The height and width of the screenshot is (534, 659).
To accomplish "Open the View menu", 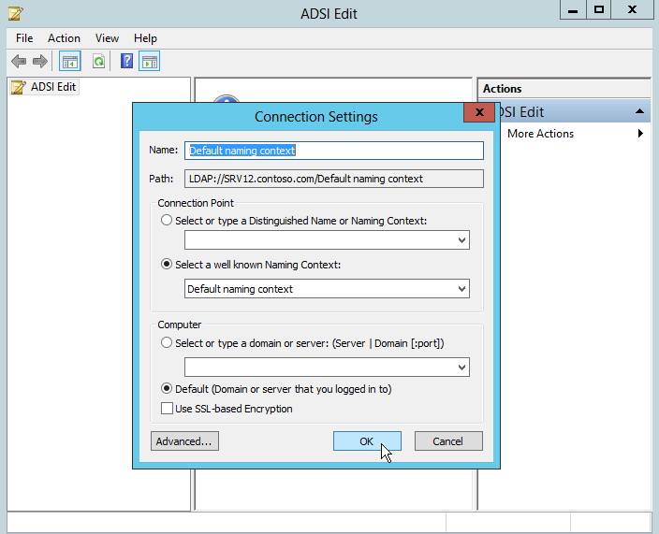I will tap(107, 38).
